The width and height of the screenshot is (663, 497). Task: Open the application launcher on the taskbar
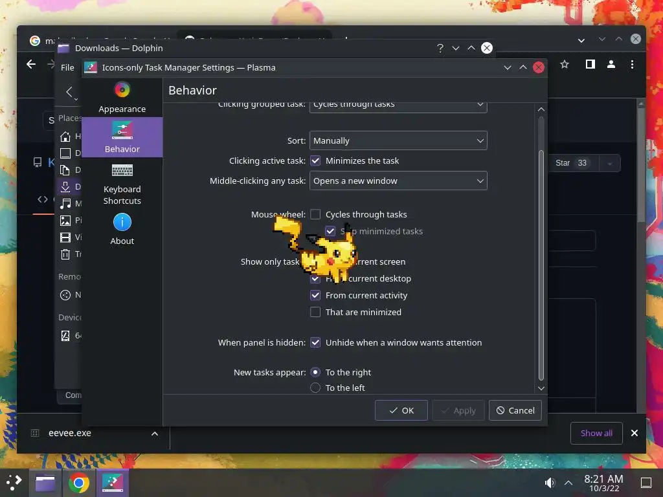(x=14, y=483)
